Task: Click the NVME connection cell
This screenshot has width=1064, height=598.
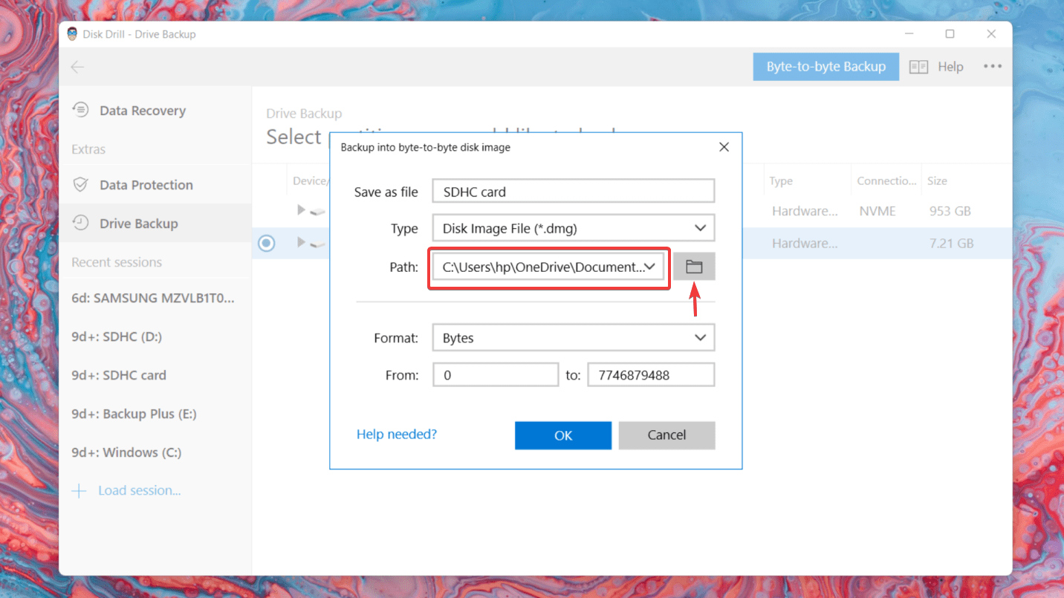Action: [x=878, y=211]
